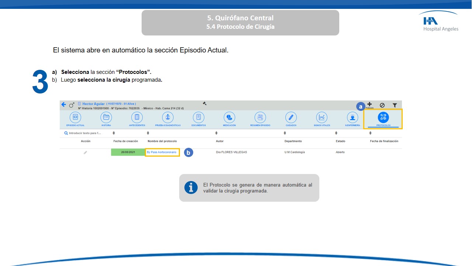
Task: Select the Antecedentes icon
Action: pyautogui.click(x=137, y=117)
